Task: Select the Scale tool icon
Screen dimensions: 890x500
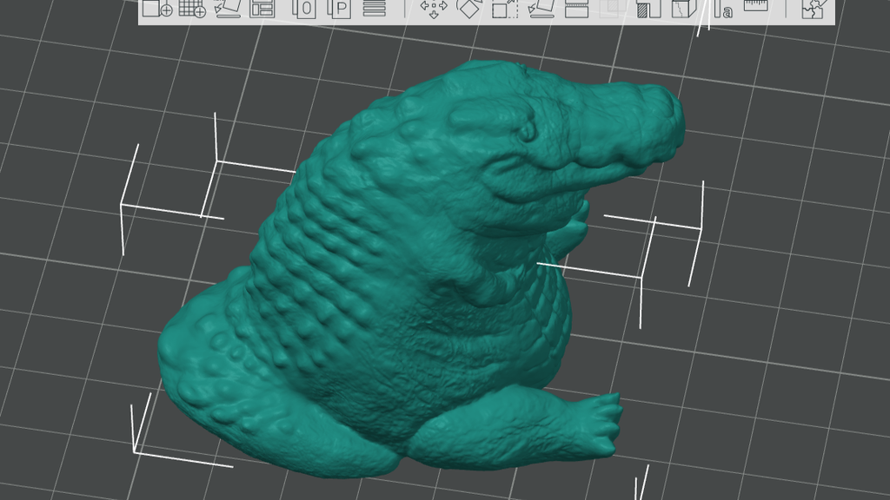Action: point(505,9)
